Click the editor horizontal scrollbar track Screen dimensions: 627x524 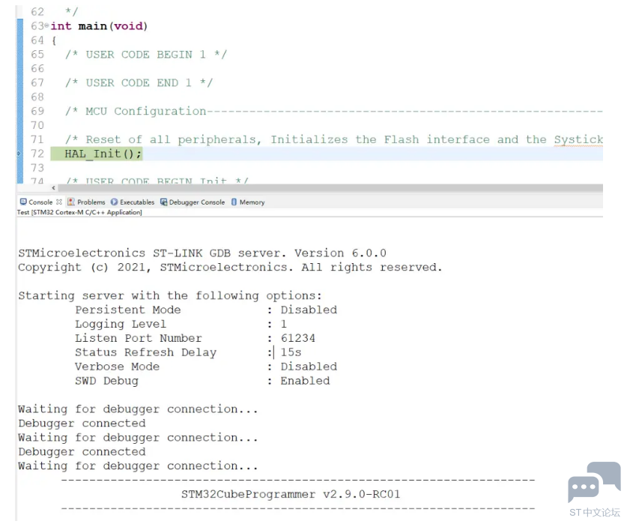click(x=330, y=187)
